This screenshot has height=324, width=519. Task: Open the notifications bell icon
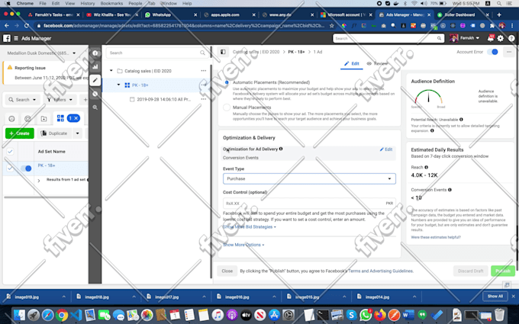[490, 38]
